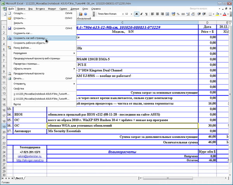The width and height of the screenshot is (233, 185).
Task: Decrease indent toolbar icon
Action: tap(199, 14)
